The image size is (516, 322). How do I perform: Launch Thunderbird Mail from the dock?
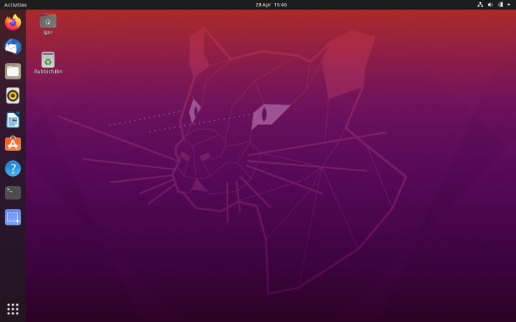(x=13, y=47)
